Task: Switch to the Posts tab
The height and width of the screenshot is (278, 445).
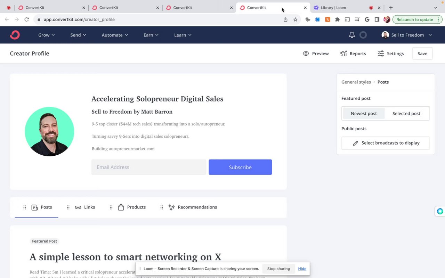Action: [37, 207]
